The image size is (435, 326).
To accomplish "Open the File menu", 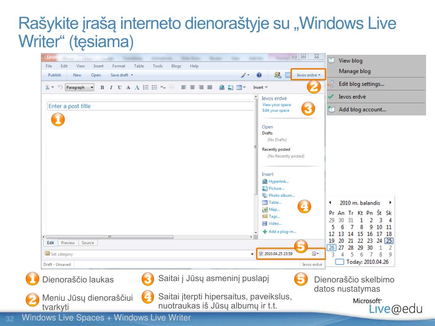I will tap(49, 66).
